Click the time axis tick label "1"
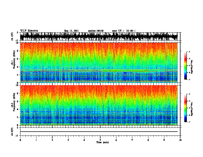 [x=36, y=140]
